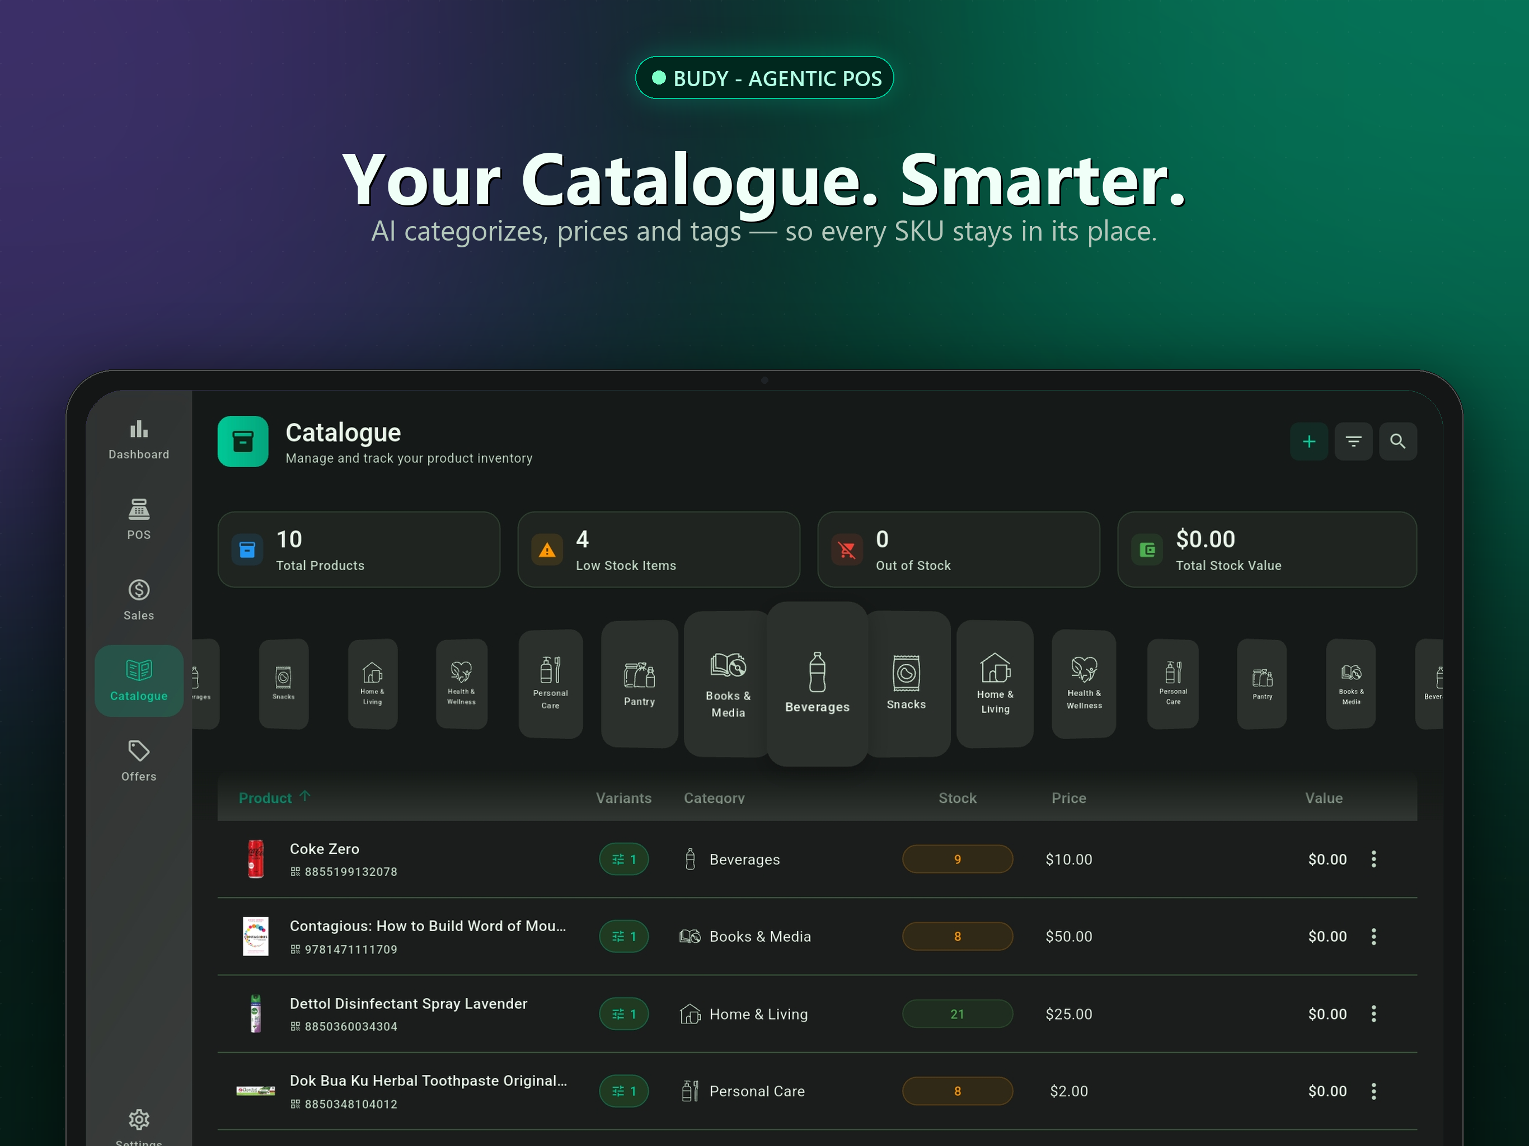Click Coke Zero variants badge

[x=623, y=859]
